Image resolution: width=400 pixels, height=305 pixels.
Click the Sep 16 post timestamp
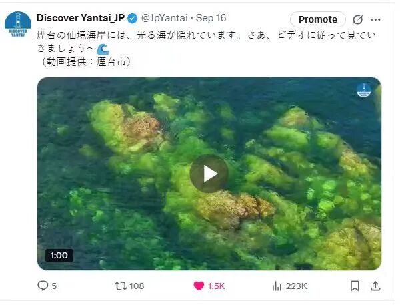[x=211, y=18]
